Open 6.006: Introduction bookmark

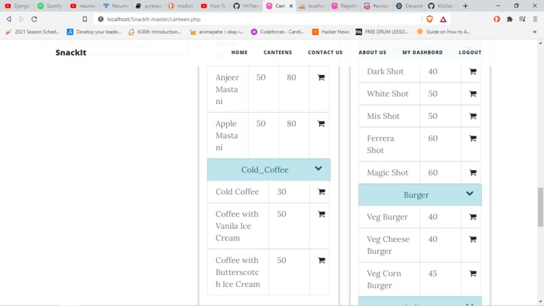pyautogui.click(x=155, y=32)
